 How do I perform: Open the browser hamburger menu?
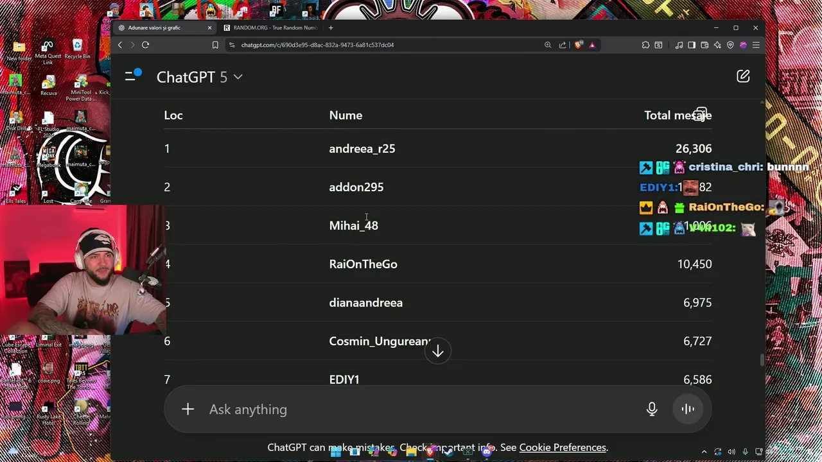(x=756, y=45)
